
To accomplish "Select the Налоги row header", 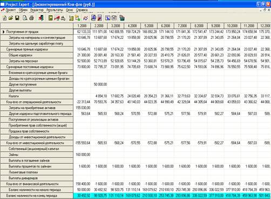I will [37, 96].
